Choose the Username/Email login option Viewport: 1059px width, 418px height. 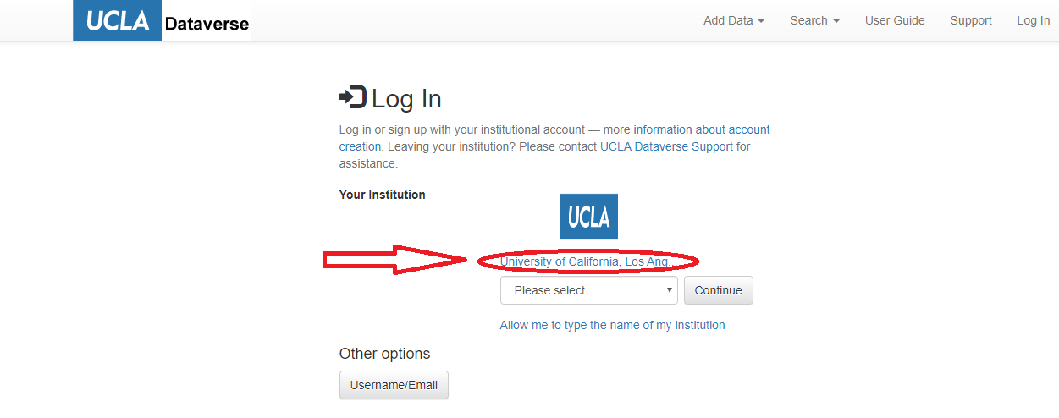[394, 385]
